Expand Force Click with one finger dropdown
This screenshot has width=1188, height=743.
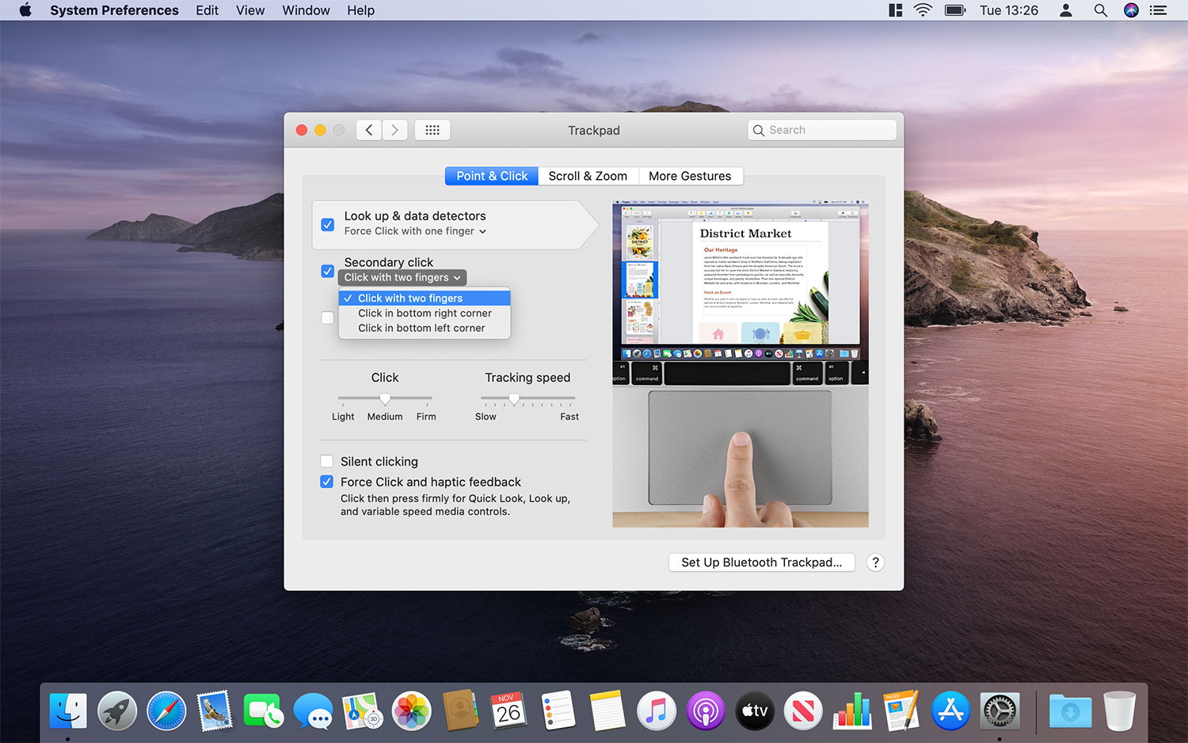click(x=415, y=231)
